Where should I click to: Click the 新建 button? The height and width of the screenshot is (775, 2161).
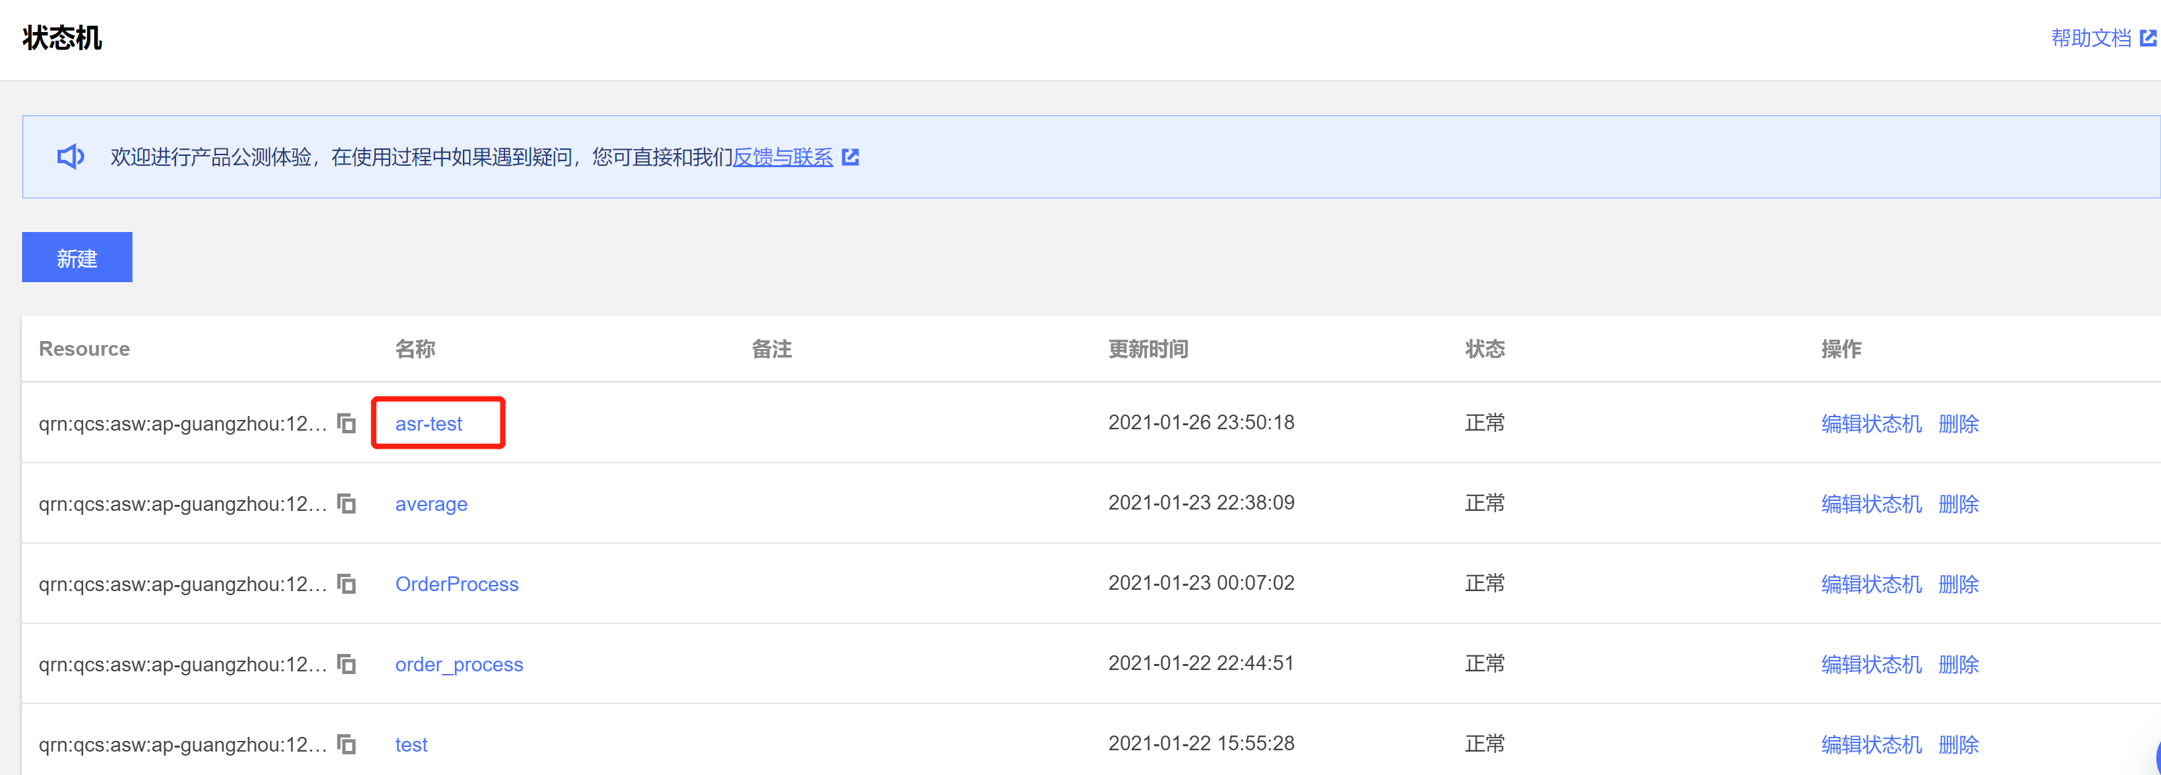77,257
